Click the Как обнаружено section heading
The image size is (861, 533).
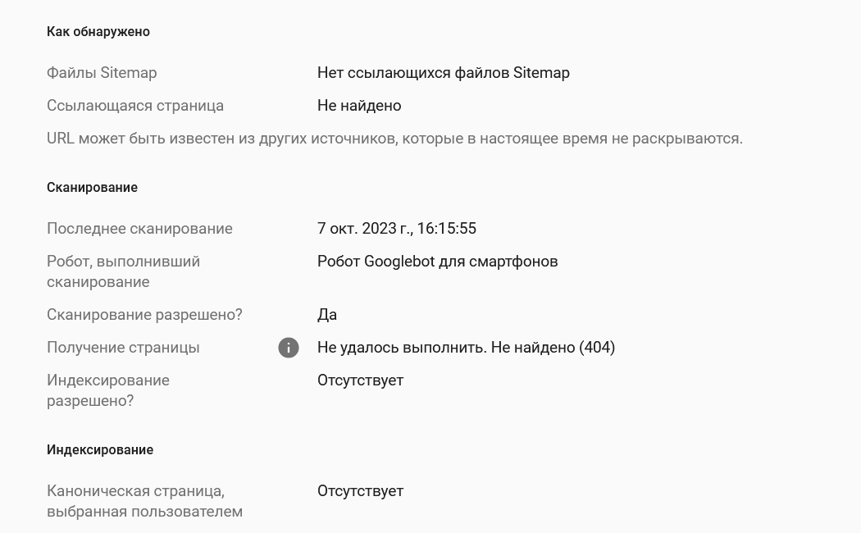tap(98, 32)
